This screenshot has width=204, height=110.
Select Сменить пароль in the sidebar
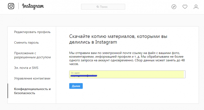[x=27, y=43]
